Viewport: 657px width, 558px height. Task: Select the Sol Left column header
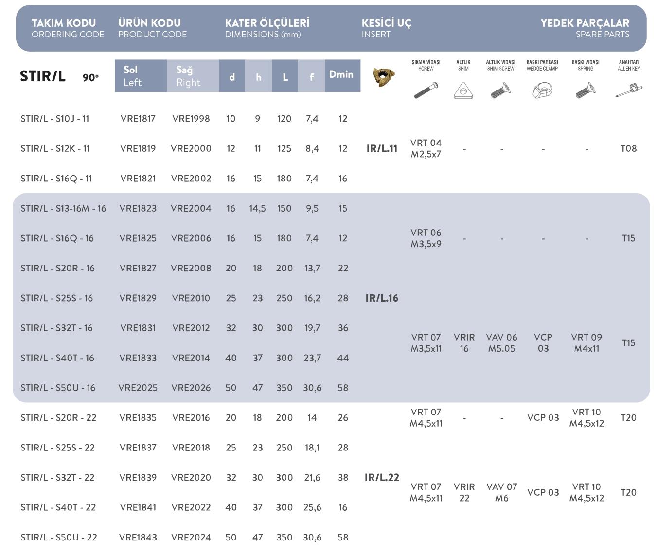(141, 76)
